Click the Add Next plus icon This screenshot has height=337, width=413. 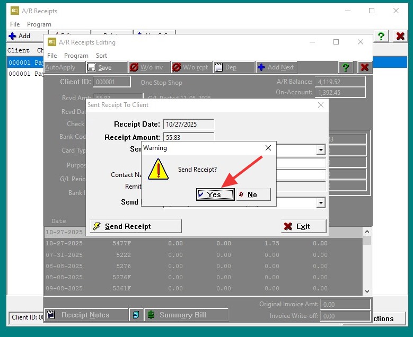coord(261,67)
